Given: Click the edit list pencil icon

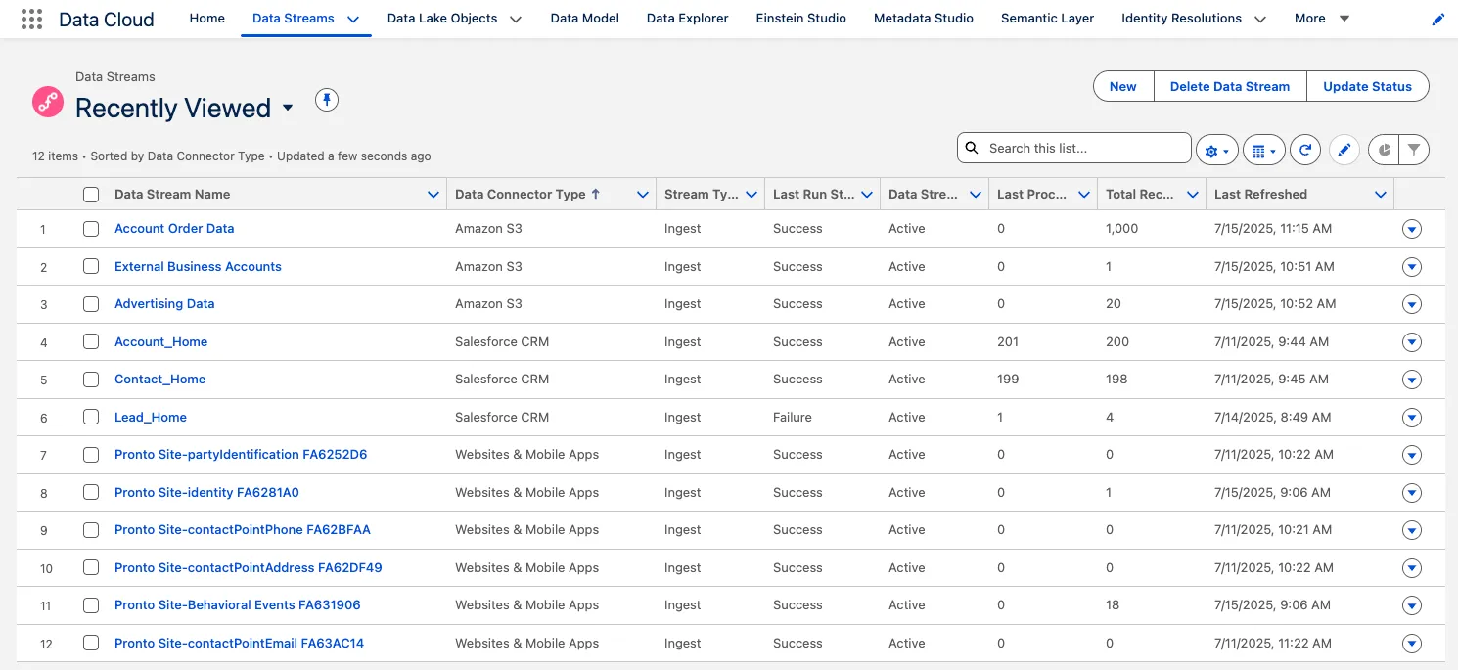Looking at the screenshot, I should [1344, 150].
